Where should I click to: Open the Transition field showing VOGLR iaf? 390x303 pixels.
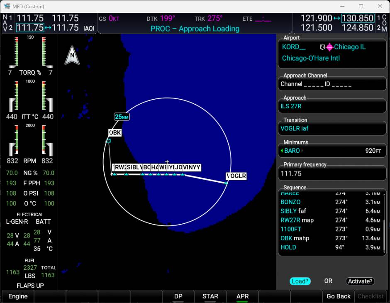click(332, 129)
